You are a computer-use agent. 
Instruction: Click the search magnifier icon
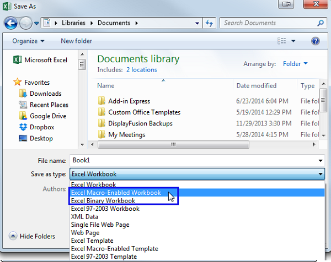(321, 23)
